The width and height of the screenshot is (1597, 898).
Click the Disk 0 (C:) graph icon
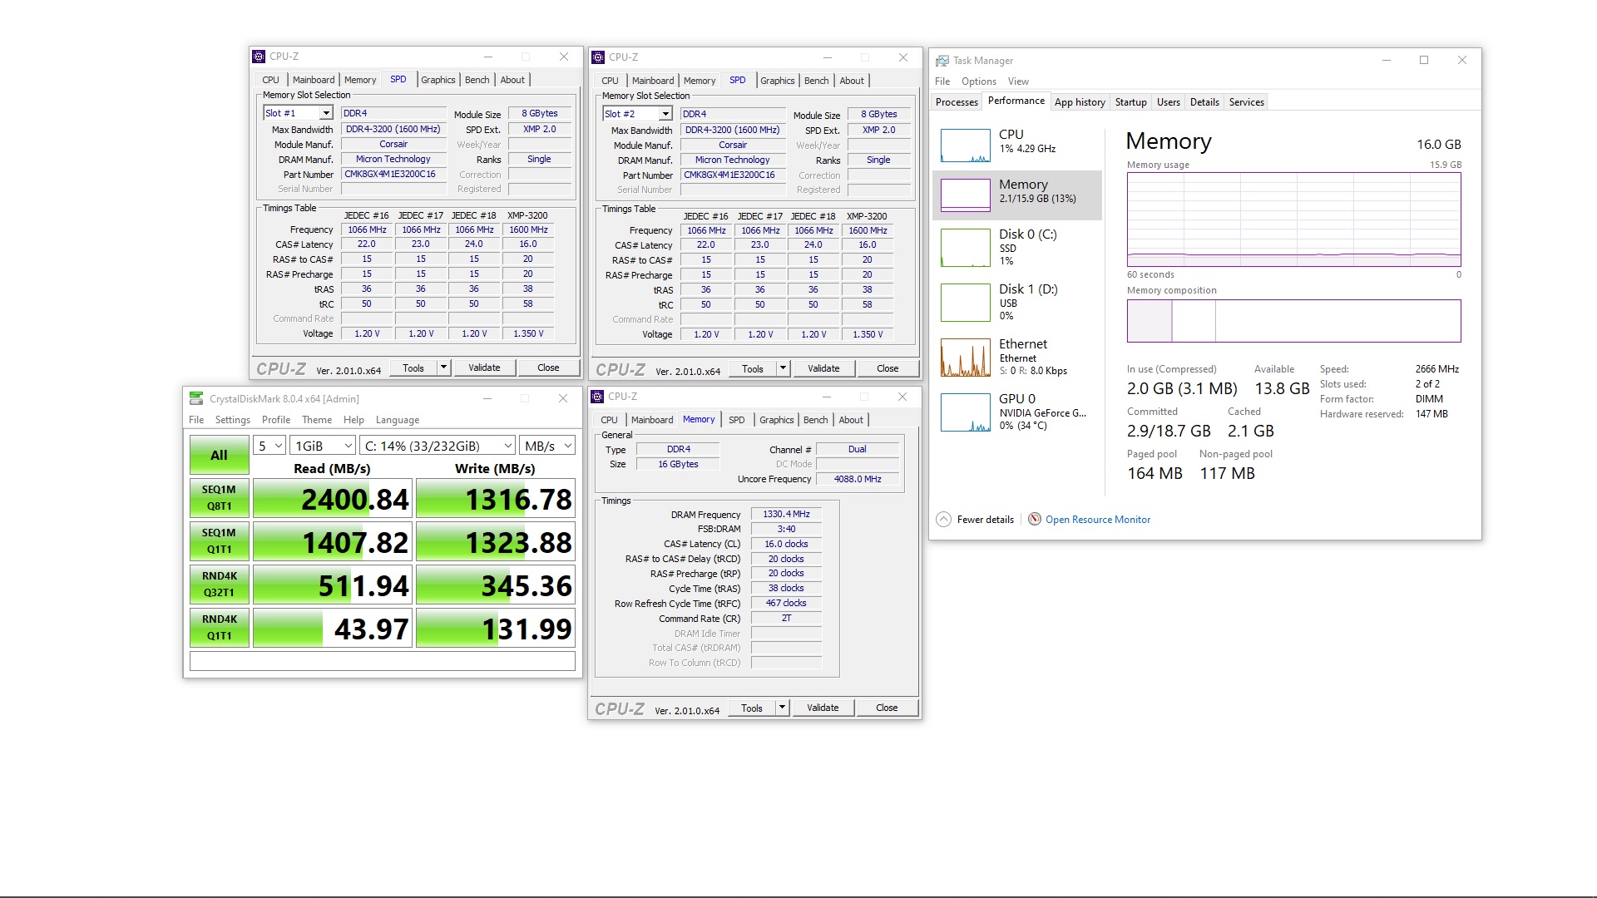pos(965,248)
